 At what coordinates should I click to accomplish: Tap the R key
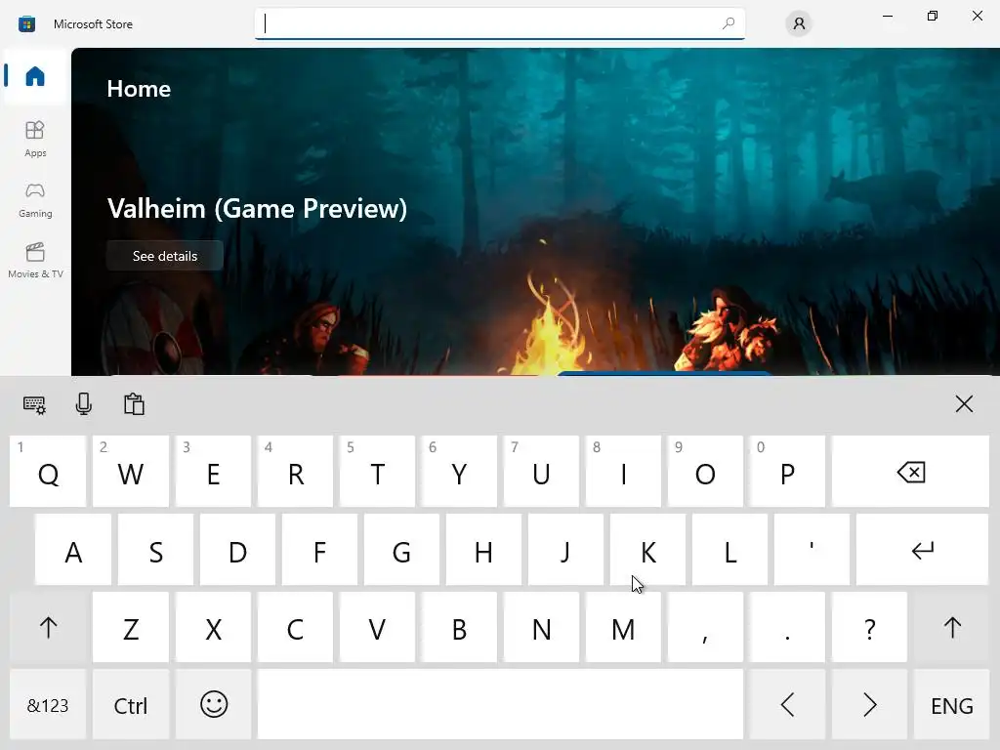[x=295, y=472]
